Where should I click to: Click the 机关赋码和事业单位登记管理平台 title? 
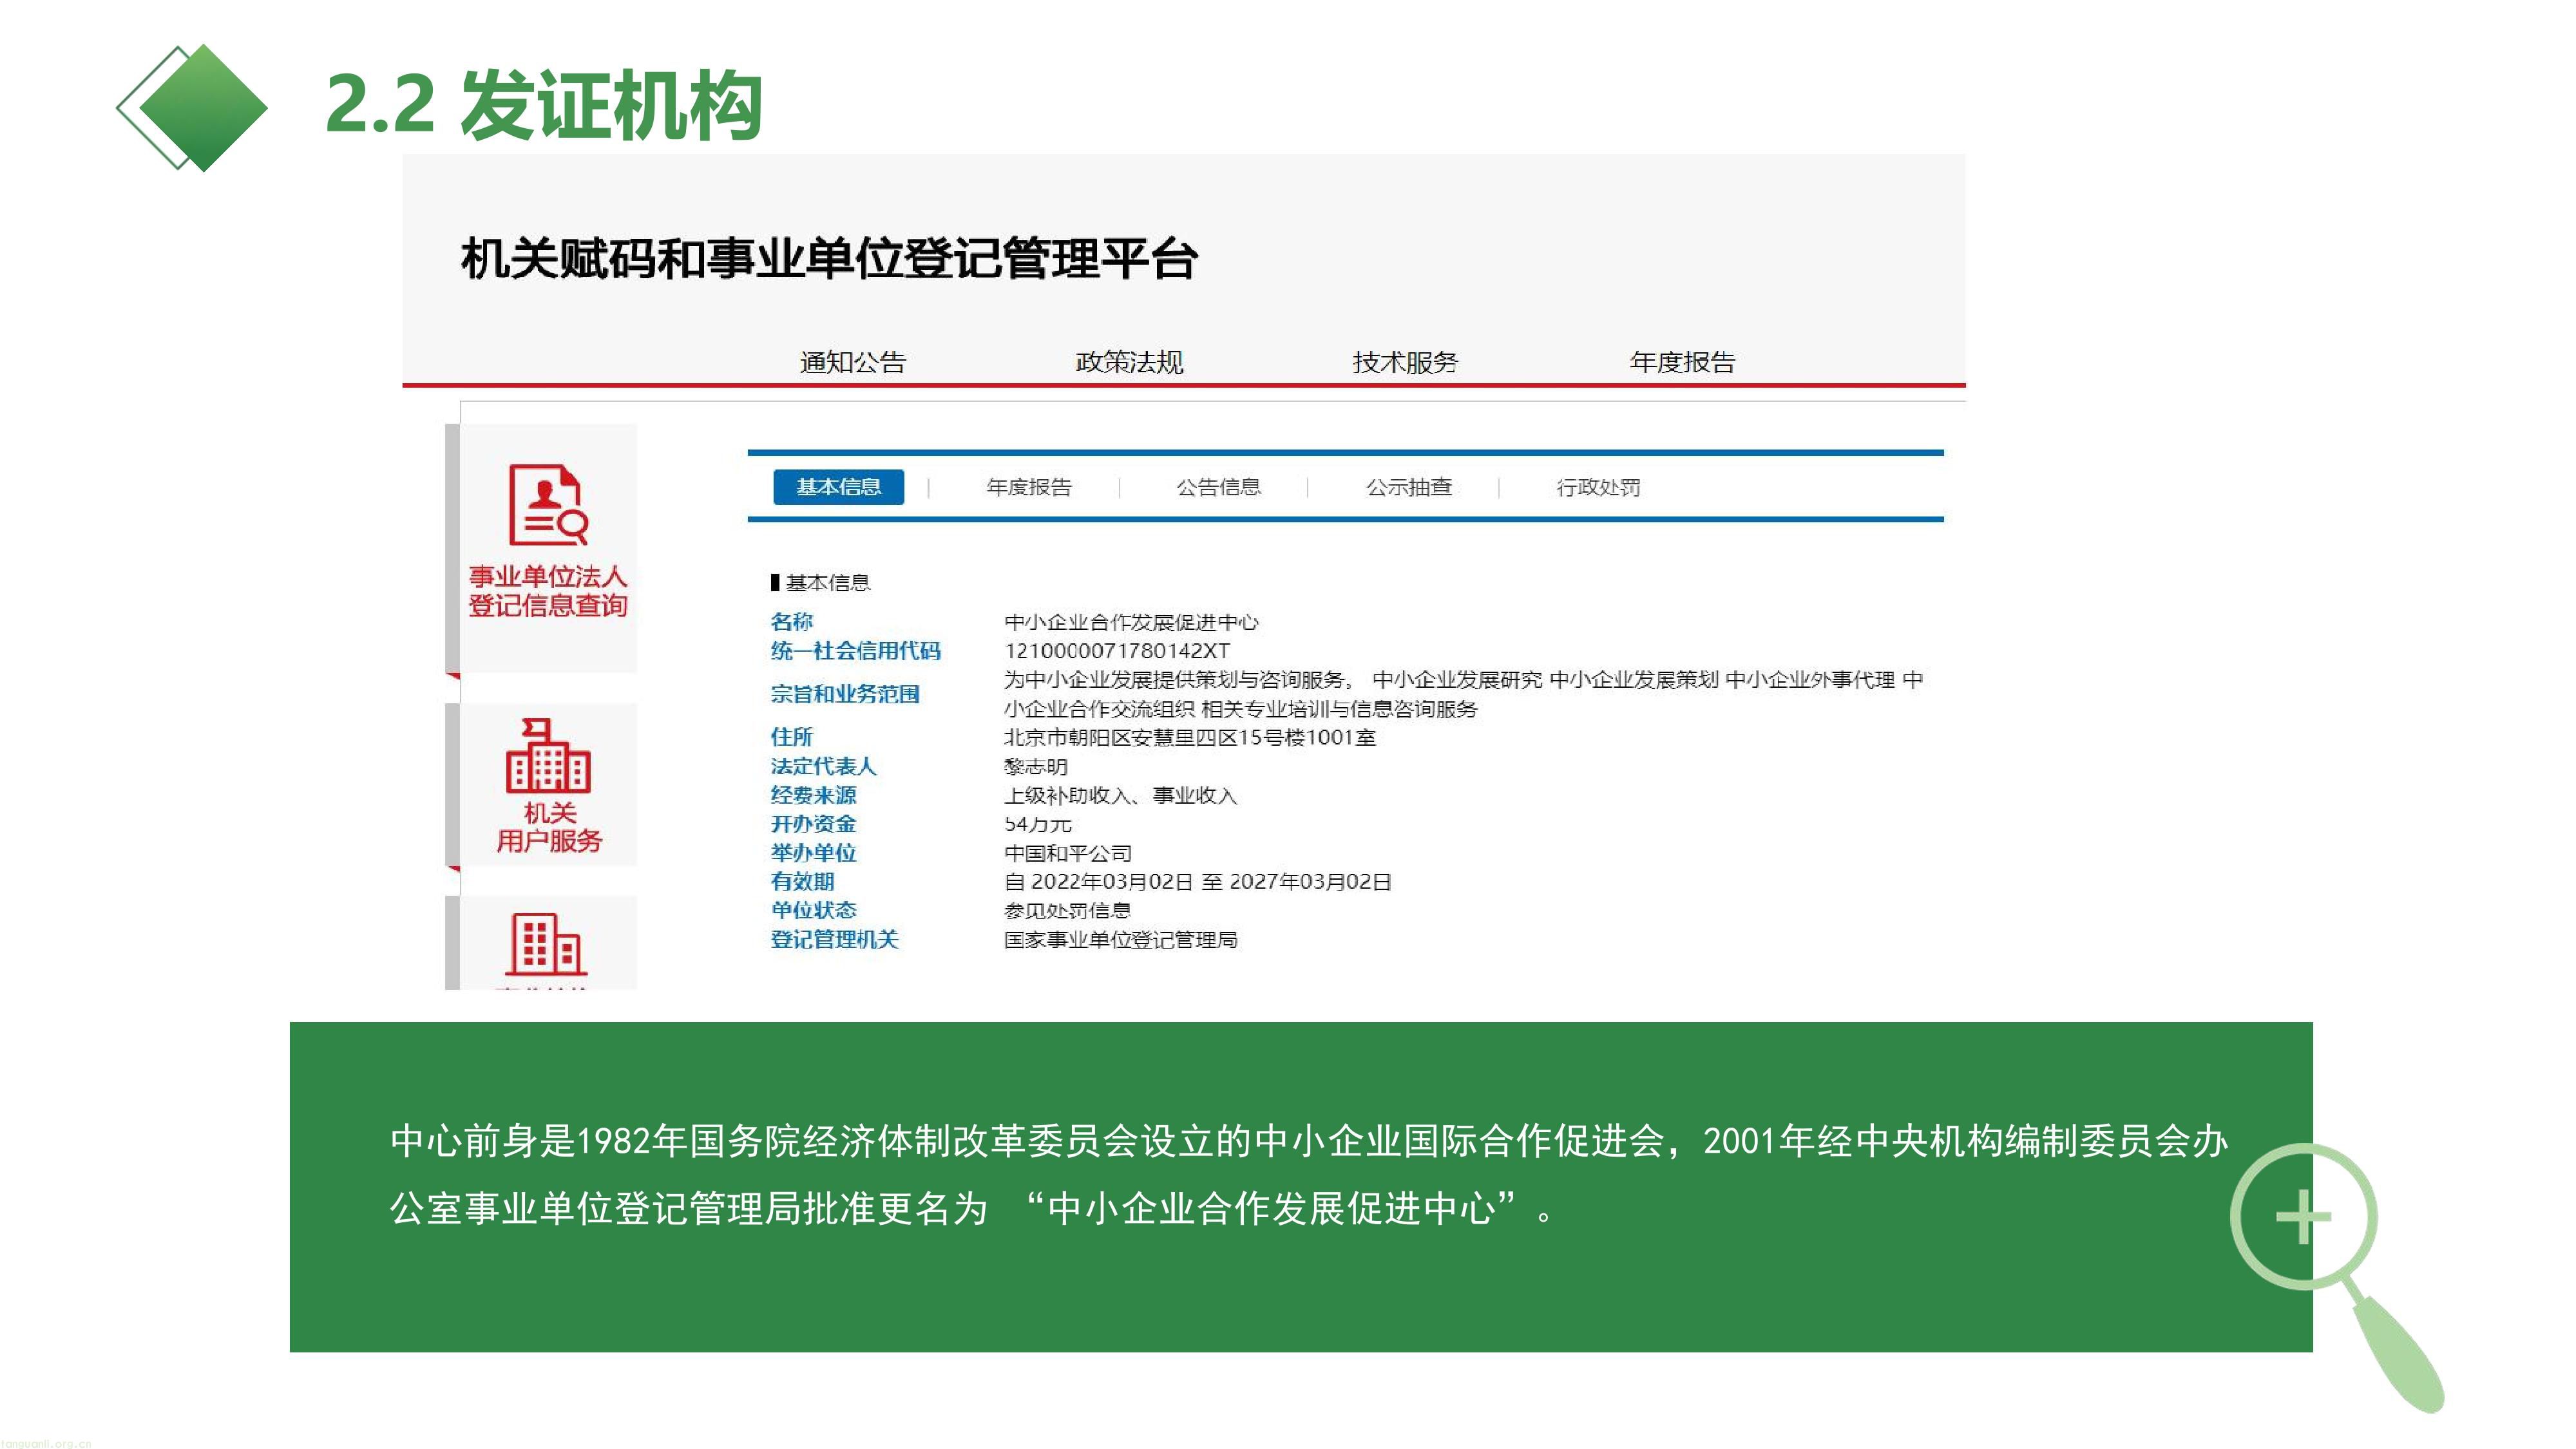pos(829,259)
